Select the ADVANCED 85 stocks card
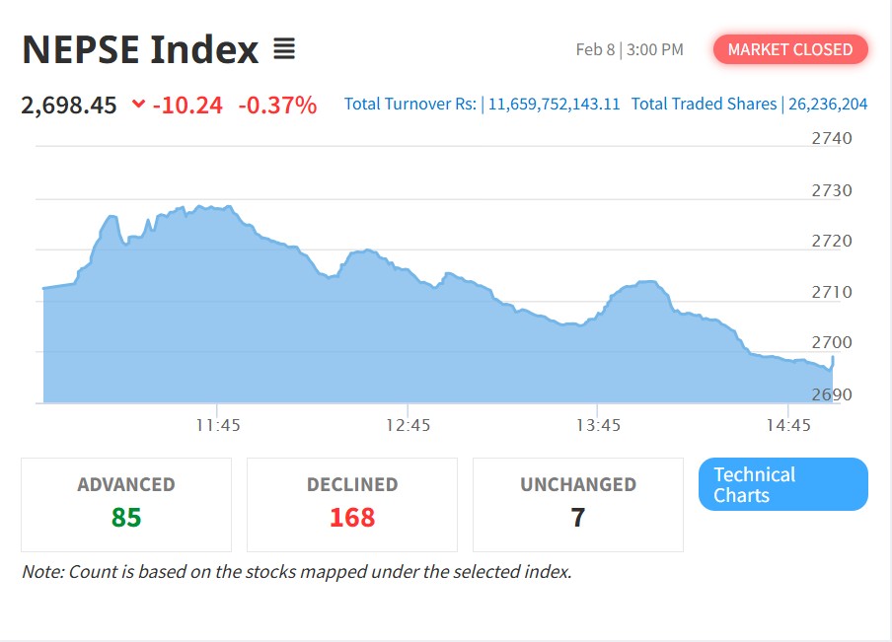Screen dimensions: 892x642 pos(126,504)
